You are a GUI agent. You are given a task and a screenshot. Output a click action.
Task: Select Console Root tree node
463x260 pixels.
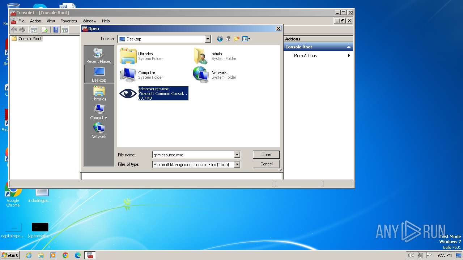[x=30, y=39]
